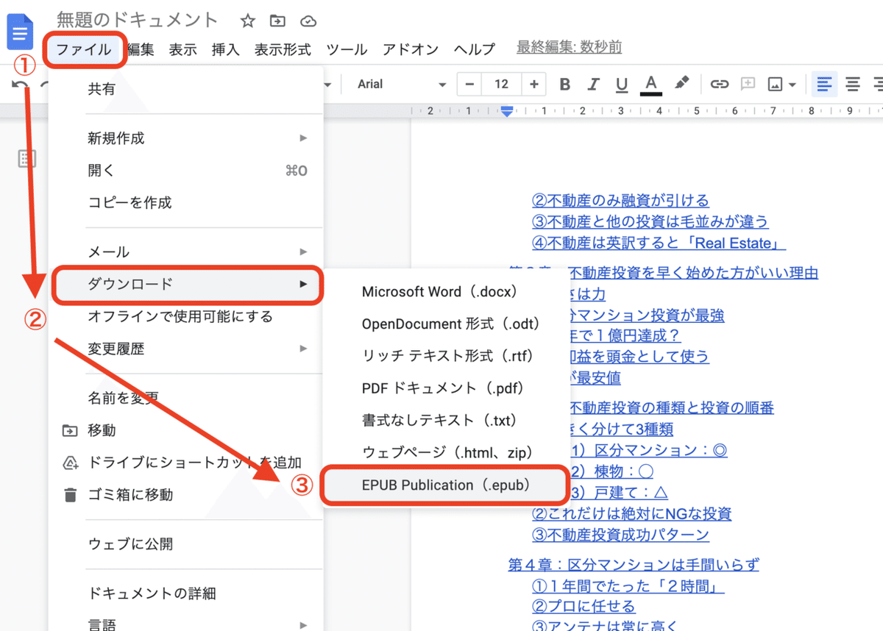Open link 第４章：区分マンションは手間いらず
This screenshot has height=631, width=883.
634,565
